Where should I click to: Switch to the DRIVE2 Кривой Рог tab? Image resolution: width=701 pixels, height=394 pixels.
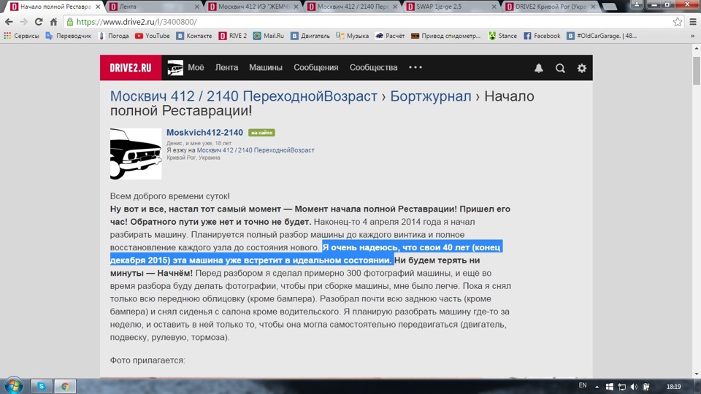tap(551, 7)
